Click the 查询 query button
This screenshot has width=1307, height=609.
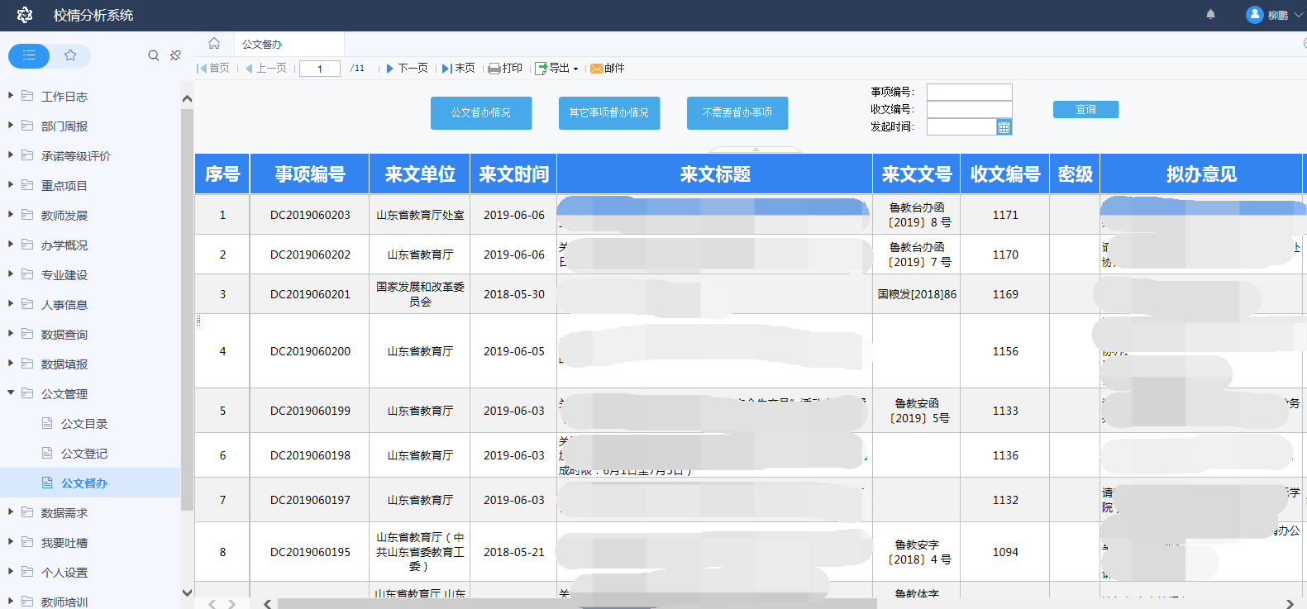(x=1085, y=109)
